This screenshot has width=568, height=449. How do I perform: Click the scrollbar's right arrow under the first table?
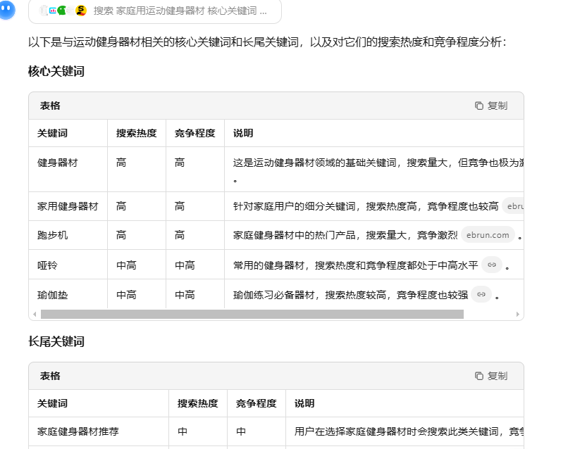pos(518,314)
